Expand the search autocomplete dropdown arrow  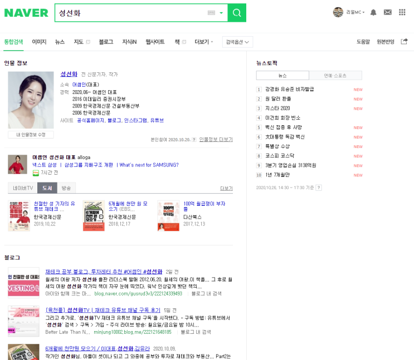[221, 13]
